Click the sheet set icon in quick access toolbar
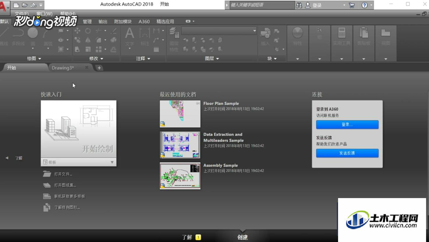 click(34, 5)
